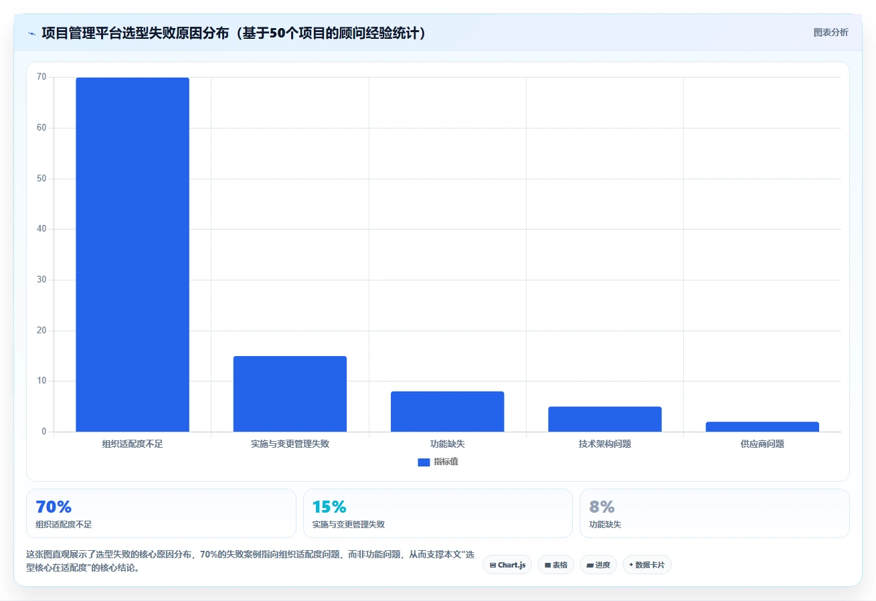Select the 技术架构问题 bar

click(x=605, y=419)
